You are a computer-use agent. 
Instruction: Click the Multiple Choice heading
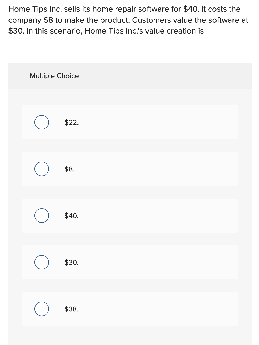coord(54,76)
